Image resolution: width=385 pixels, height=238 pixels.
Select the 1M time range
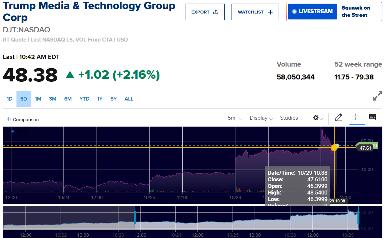[x=38, y=99]
